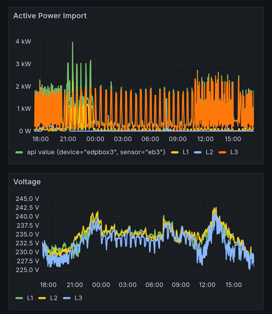272x314 pixels.
Task: Click the 0 W axis label
Action: [25, 131]
